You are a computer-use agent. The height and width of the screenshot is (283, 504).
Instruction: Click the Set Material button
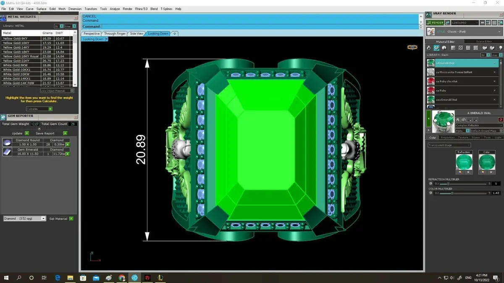[61, 218]
